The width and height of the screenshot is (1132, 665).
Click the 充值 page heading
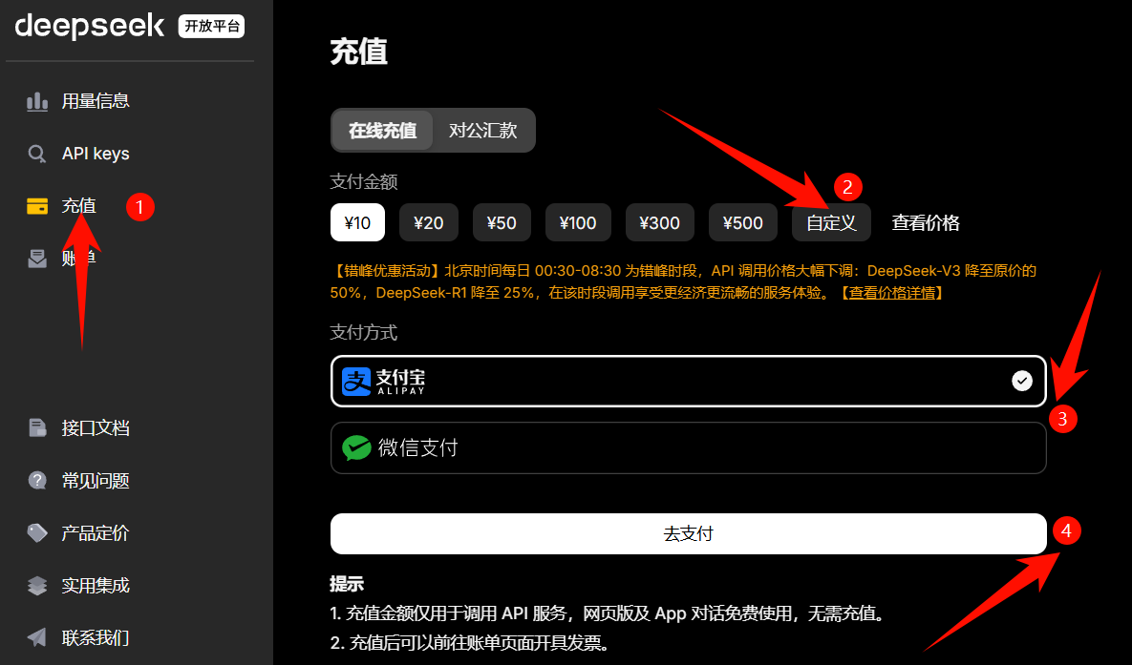tap(359, 52)
